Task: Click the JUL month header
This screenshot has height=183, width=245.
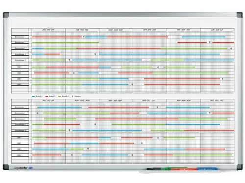Action: point(49,101)
